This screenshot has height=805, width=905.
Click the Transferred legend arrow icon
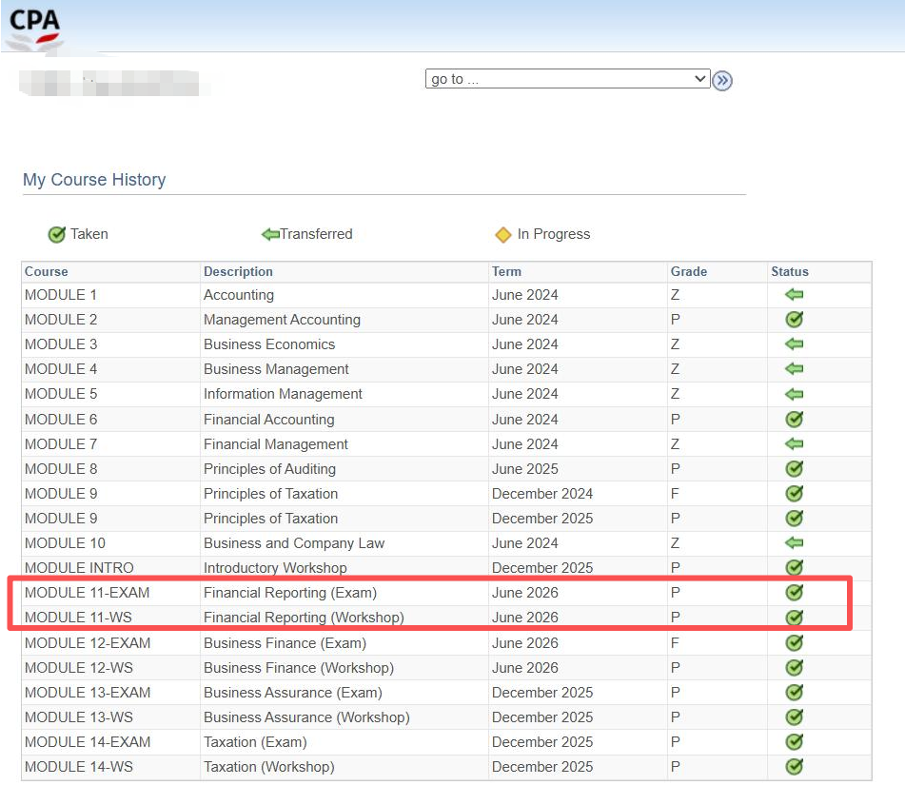tap(270, 234)
